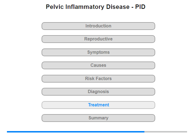View the Risk Factors chapter
This screenshot has height=133, width=194.
[x=98, y=79]
